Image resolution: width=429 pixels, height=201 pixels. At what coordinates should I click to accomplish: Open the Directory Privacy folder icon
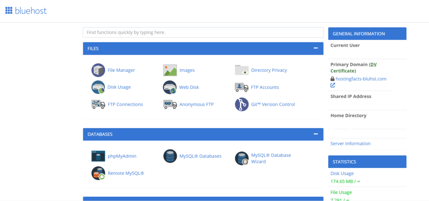(x=242, y=70)
